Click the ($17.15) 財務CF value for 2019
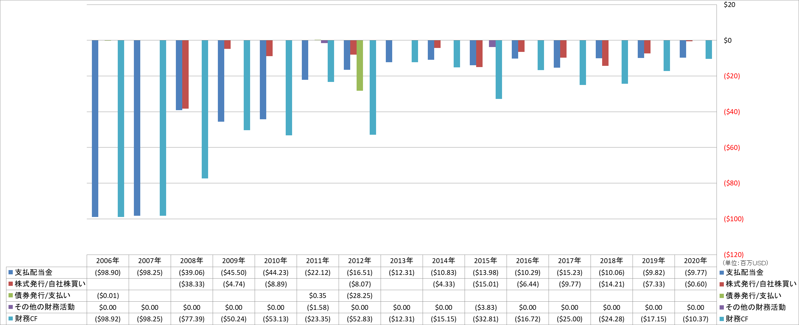 [654, 319]
